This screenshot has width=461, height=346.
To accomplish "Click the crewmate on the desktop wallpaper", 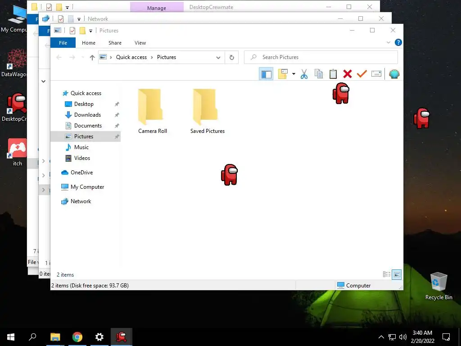I will 421,118.
